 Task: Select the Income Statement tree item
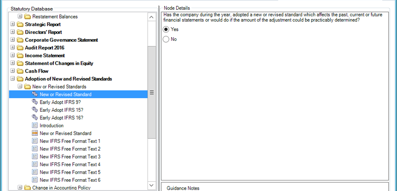pyautogui.click(x=45, y=56)
